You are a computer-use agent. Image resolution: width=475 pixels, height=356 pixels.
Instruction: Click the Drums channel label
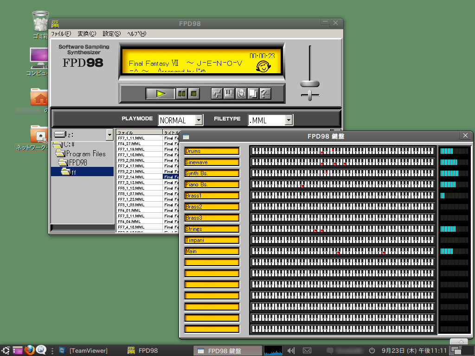click(212, 151)
